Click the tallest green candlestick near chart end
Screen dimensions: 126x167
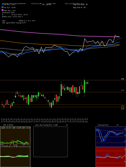[84, 87]
